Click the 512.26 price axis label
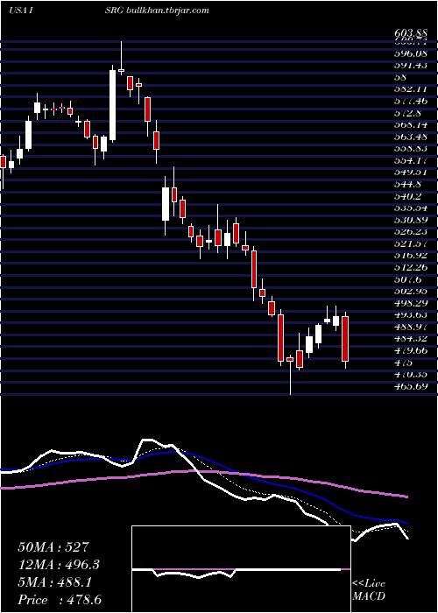The height and width of the screenshot is (613, 438). click(410, 267)
